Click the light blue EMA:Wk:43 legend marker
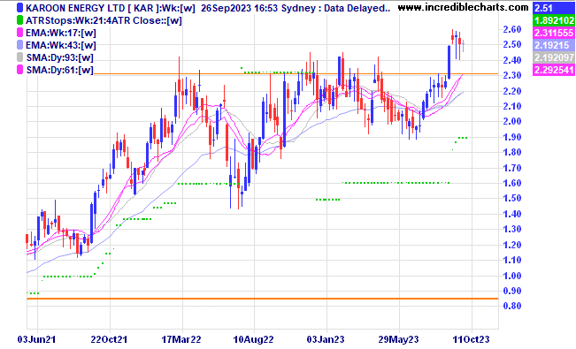Screen dimensions: 576x349 click(19, 45)
